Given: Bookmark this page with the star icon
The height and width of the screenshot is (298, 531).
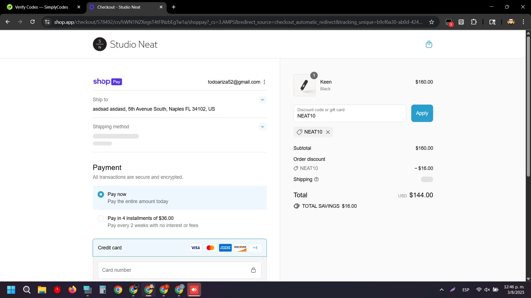Looking at the screenshot, I should point(432,22).
